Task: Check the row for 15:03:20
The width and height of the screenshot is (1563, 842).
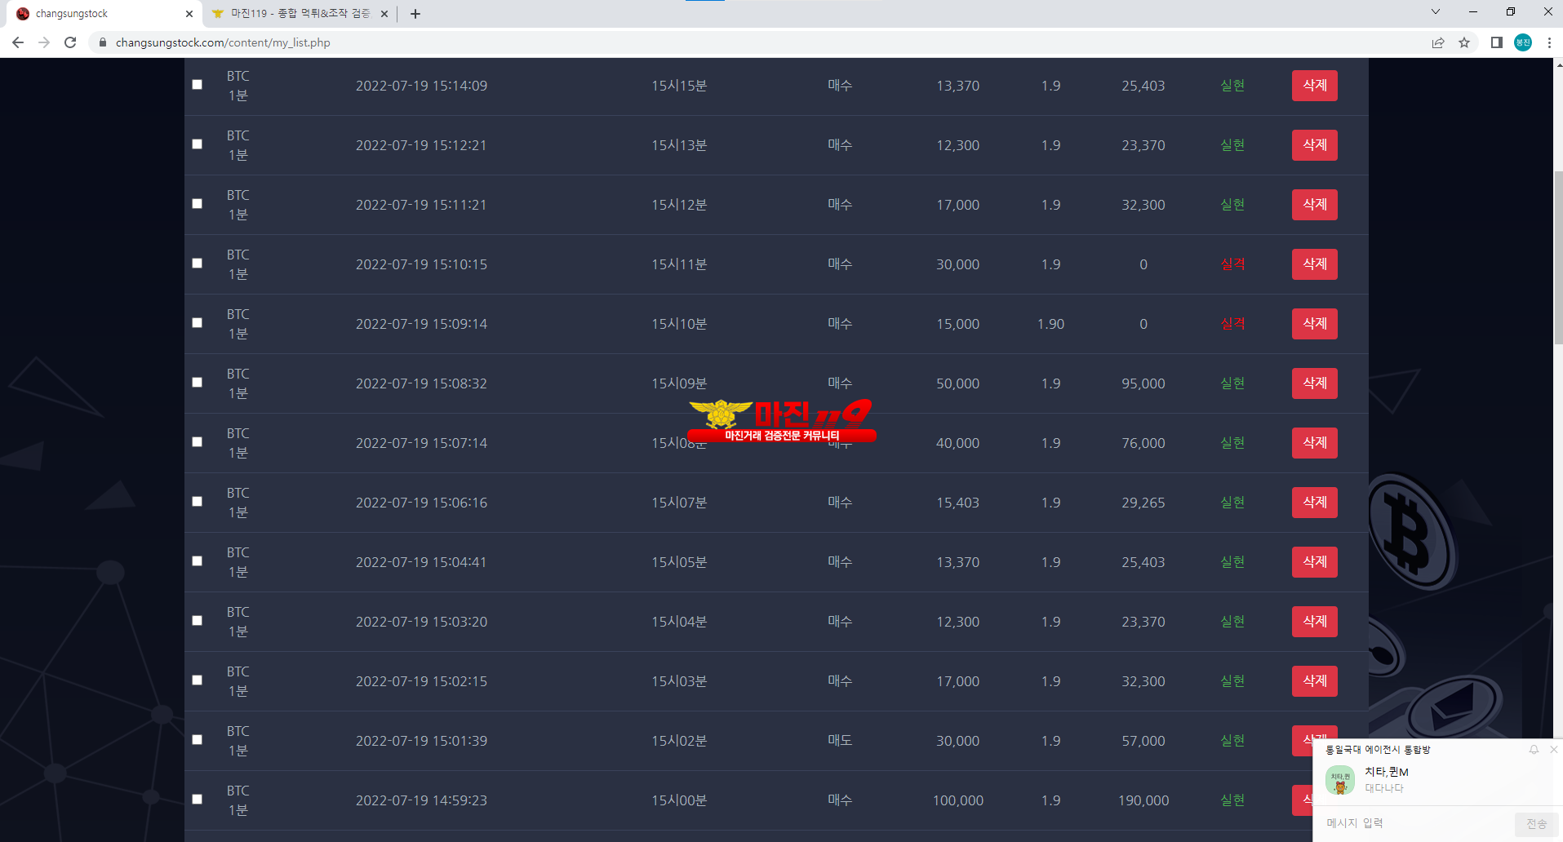Action: (x=197, y=621)
